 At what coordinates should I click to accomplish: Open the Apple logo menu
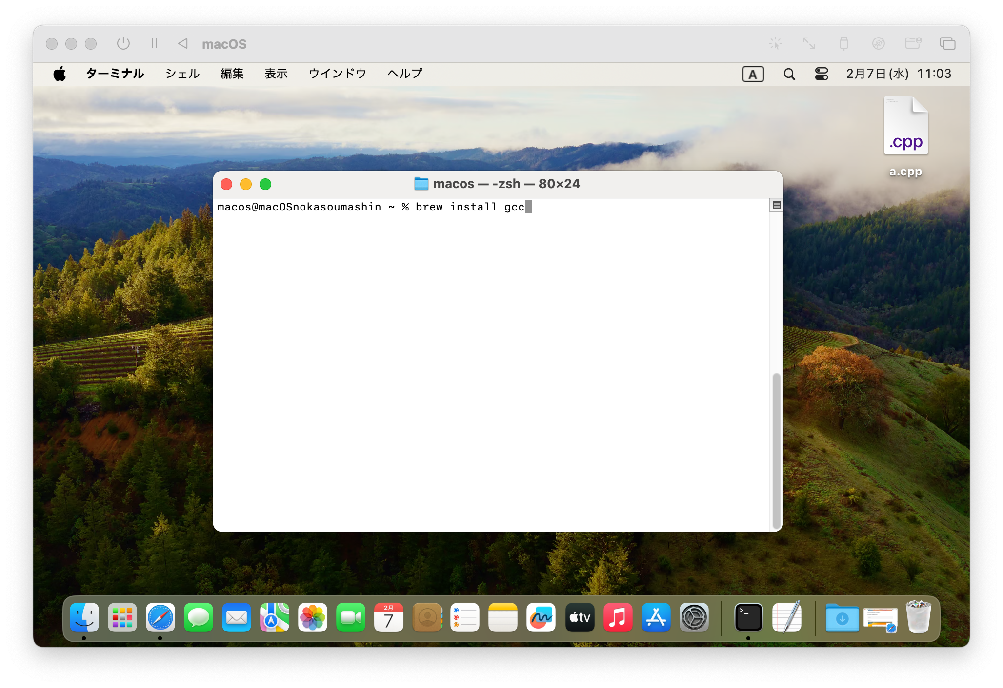click(x=60, y=74)
